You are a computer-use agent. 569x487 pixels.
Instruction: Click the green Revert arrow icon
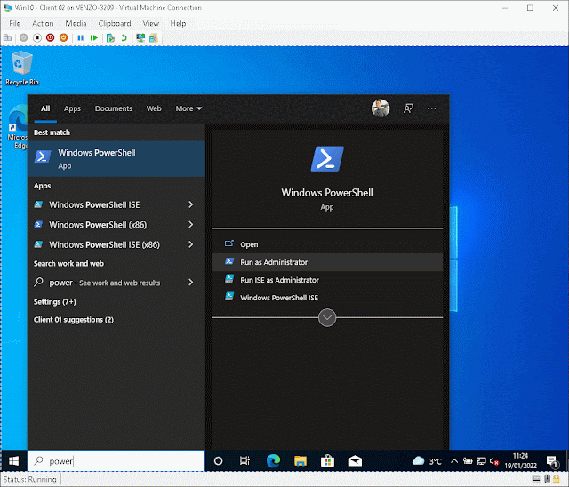click(x=124, y=37)
